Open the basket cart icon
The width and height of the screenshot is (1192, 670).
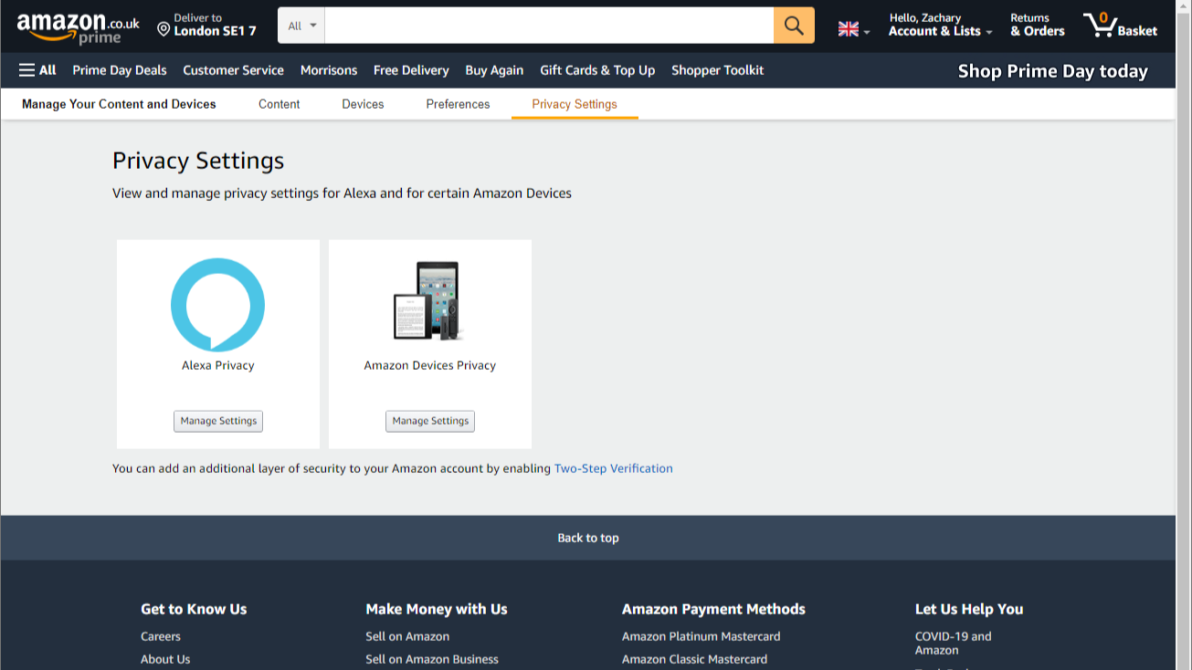[1120, 26]
